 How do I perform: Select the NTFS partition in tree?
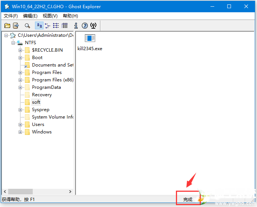tap(30, 43)
